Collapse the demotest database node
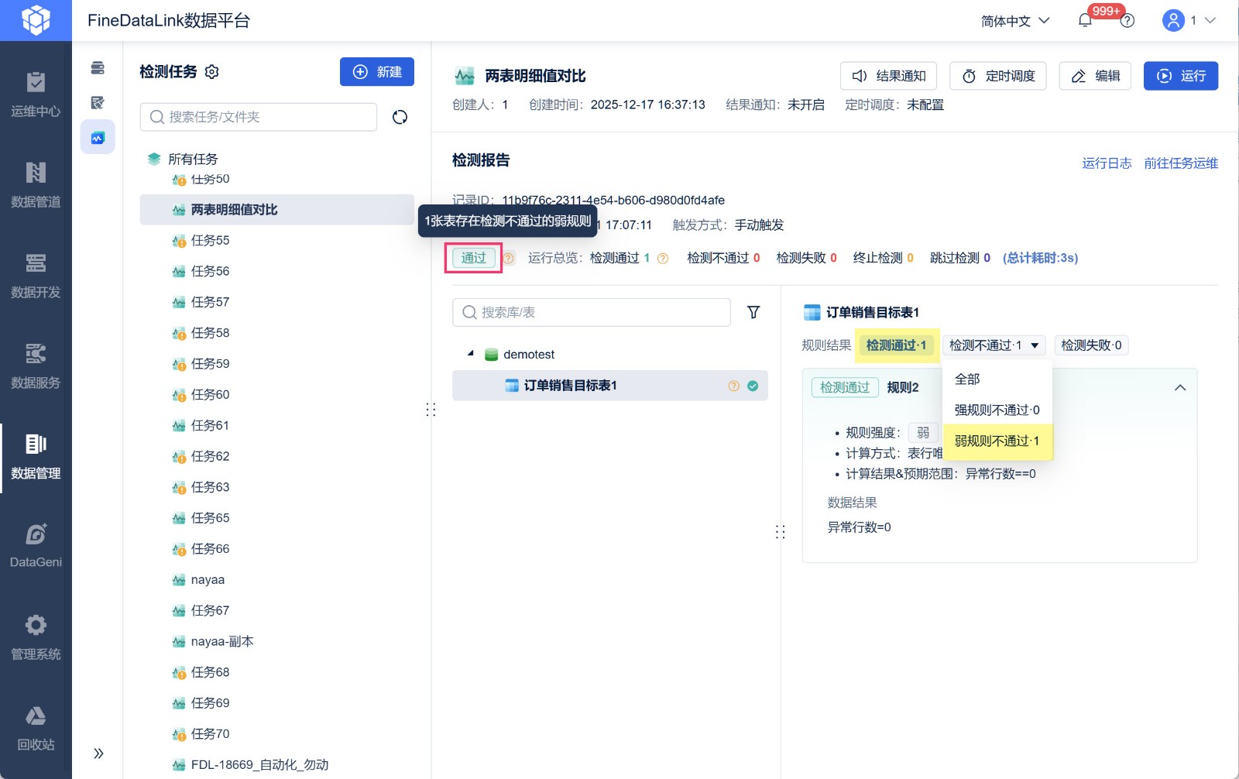Viewport: 1239px width, 779px height. [x=471, y=354]
